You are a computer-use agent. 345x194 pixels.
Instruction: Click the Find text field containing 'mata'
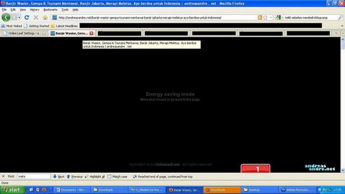[33, 176]
